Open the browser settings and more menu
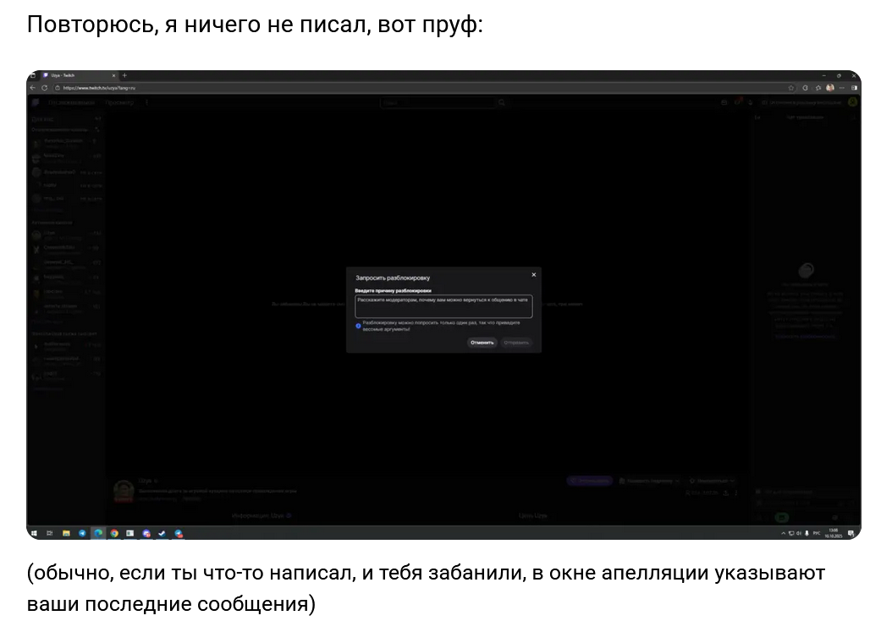Image resolution: width=881 pixels, height=632 pixels. (842, 88)
